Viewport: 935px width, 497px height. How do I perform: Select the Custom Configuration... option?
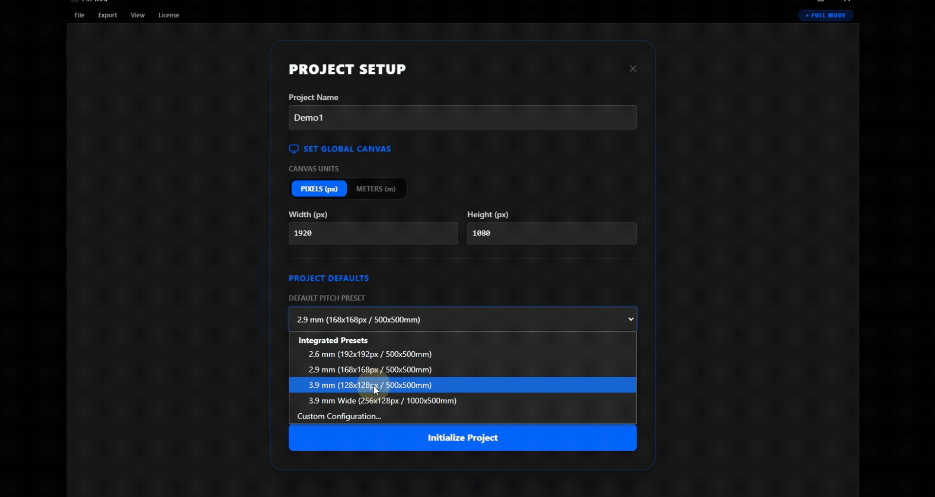coord(339,416)
